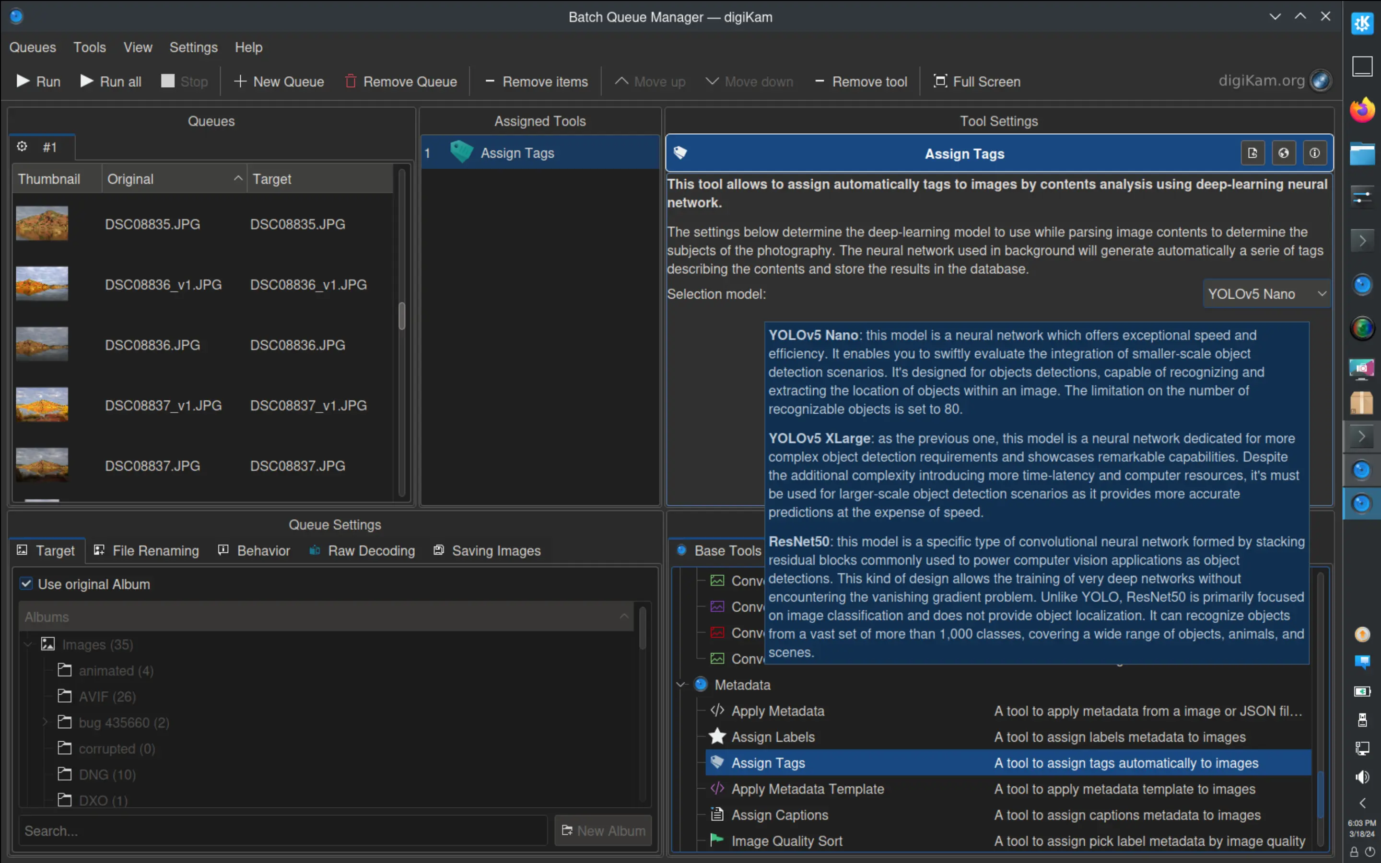1381x863 pixels.
Task: Open the YOLOv5 Nano model dropdown
Action: tap(1266, 293)
